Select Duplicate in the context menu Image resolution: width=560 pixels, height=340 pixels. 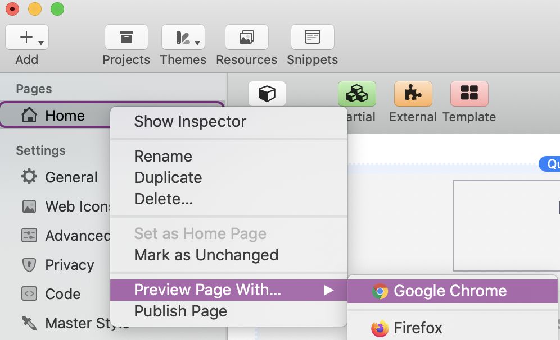[168, 177]
